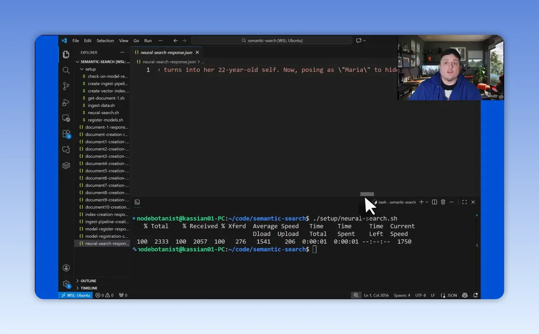Open the Selection menu

105,41
